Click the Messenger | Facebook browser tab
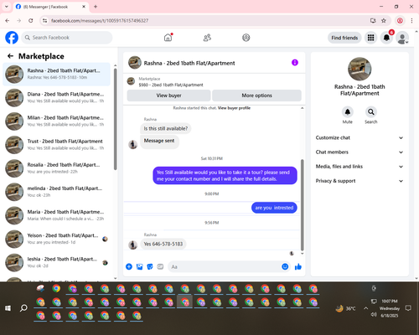The height and width of the screenshot is (335, 419). pos(51,7)
